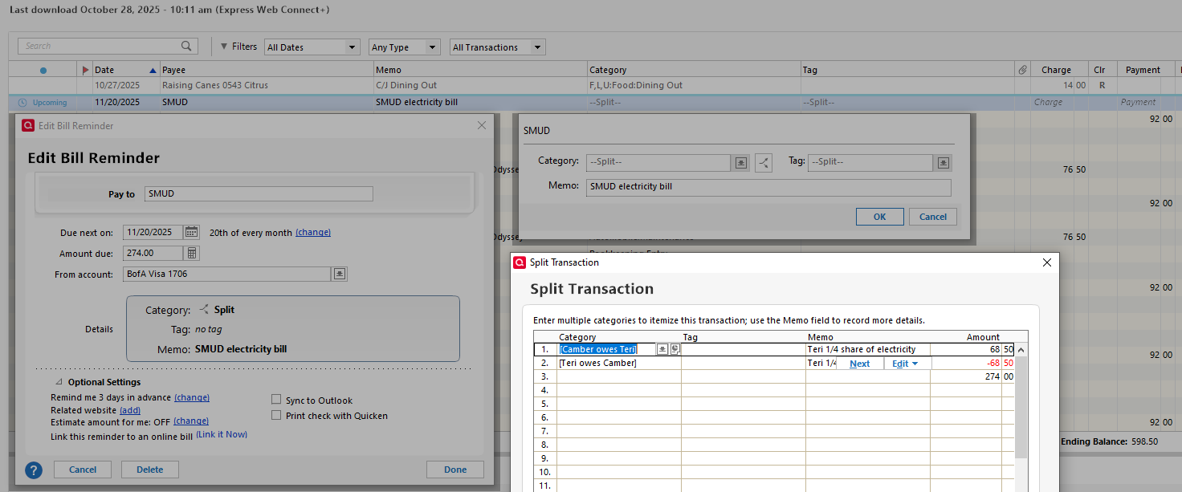Click the add link for Related website
This screenshot has height=492, width=1182.
click(x=130, y=410)
